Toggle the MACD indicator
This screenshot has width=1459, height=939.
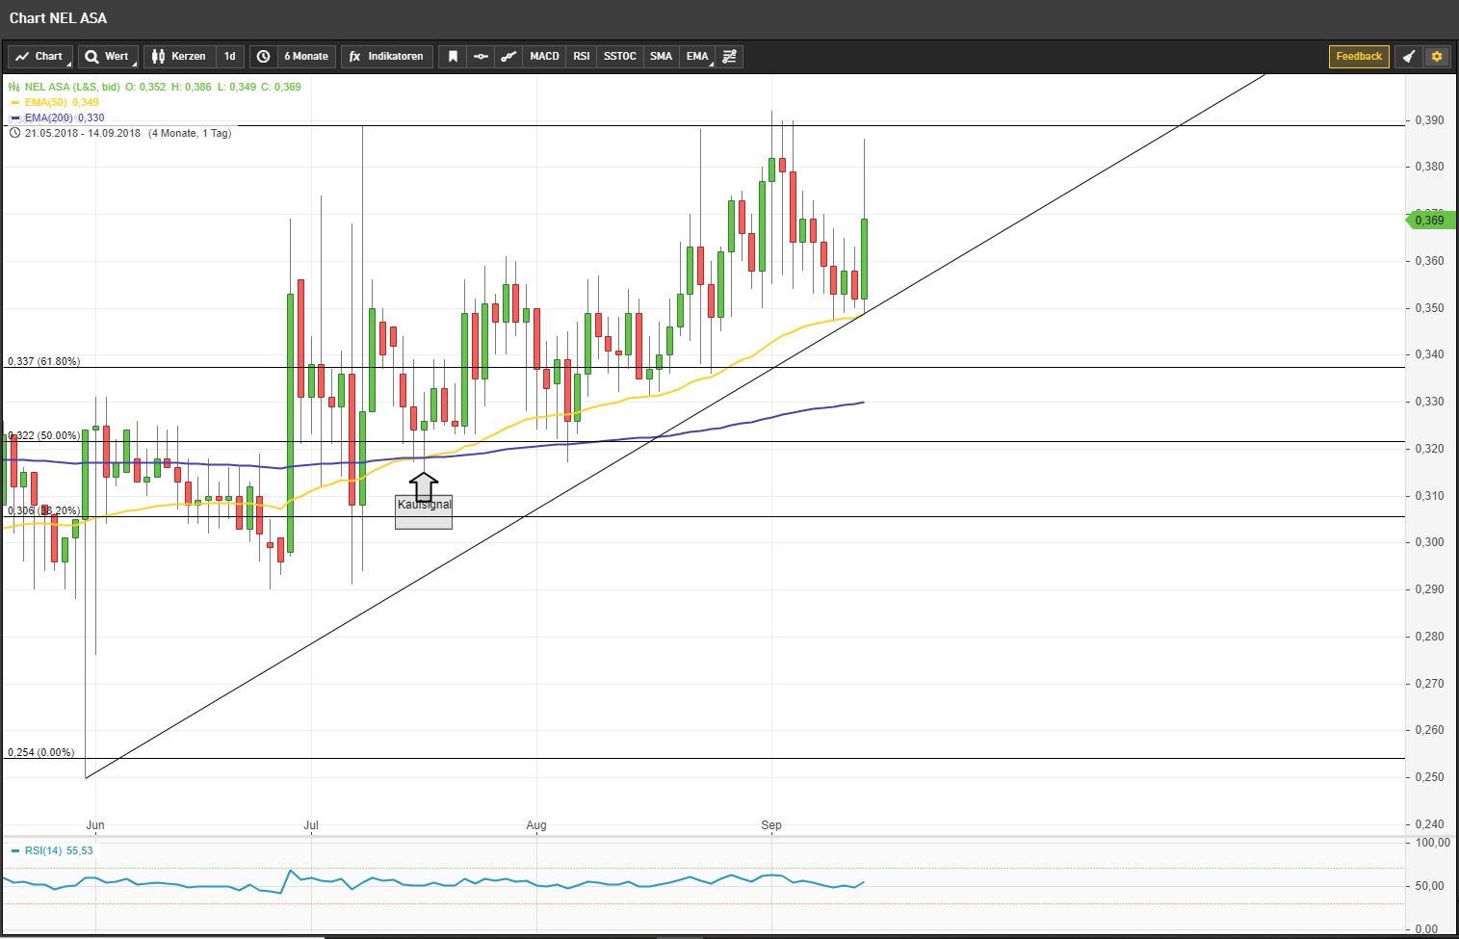544,57
